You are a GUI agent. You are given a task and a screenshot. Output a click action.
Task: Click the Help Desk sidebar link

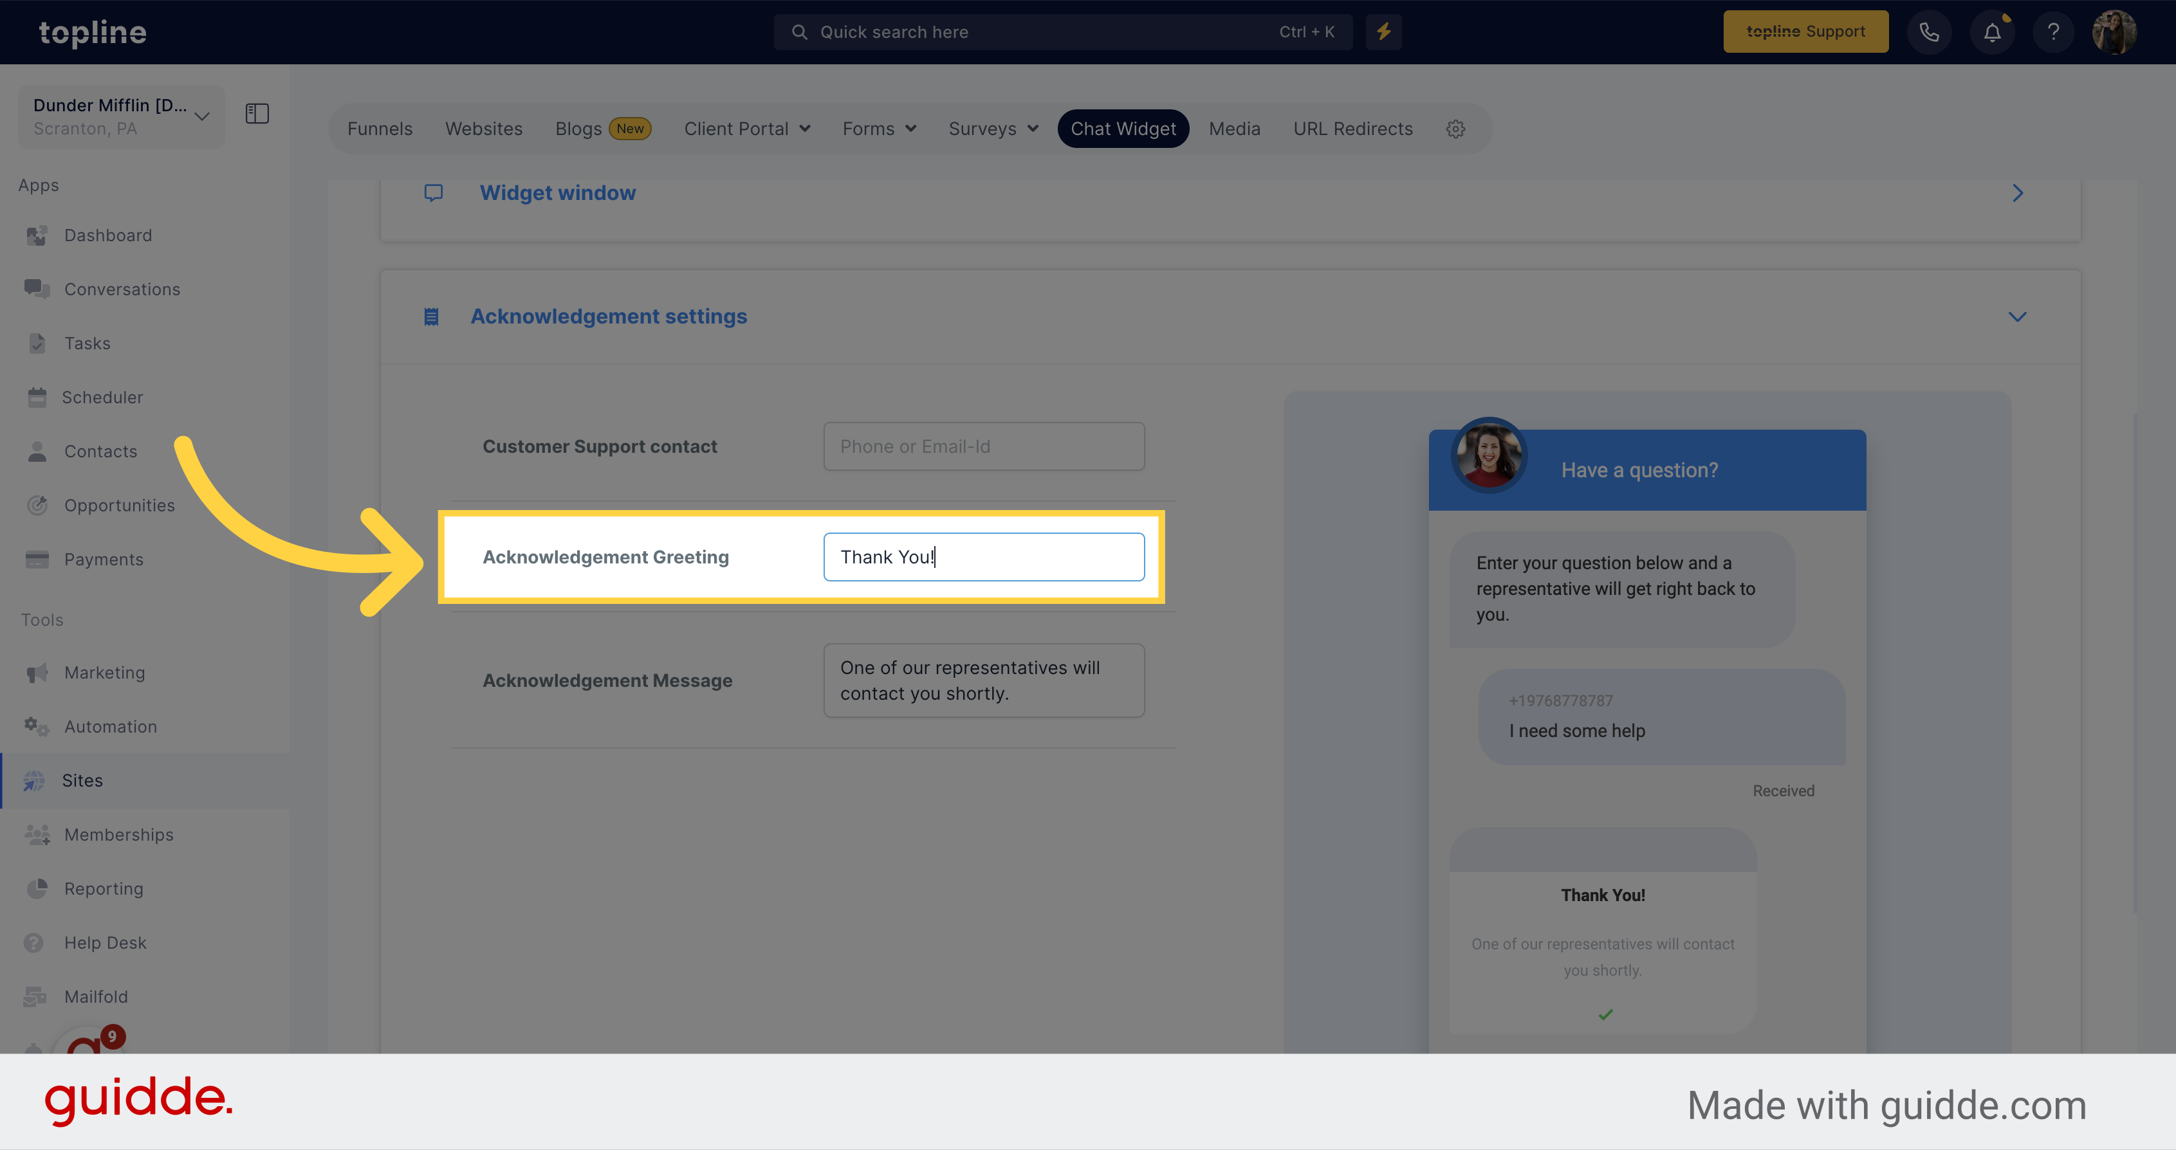tap(101, 942)
